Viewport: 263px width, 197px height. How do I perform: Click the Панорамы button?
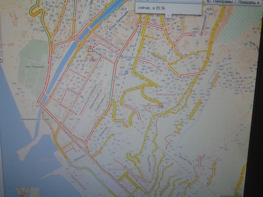point(221,2)
